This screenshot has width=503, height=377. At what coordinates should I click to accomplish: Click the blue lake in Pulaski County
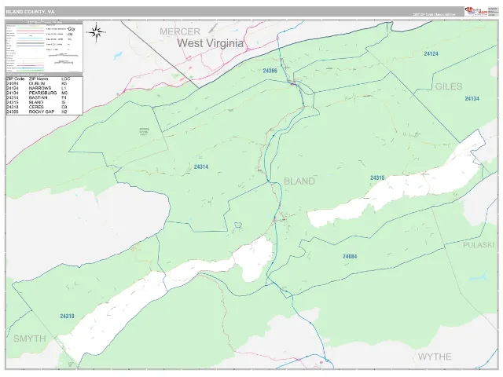(x=479, y=276)
